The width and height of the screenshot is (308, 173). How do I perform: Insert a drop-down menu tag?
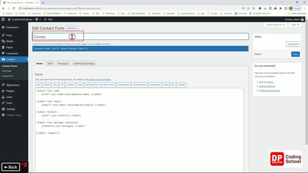[106, 85]
